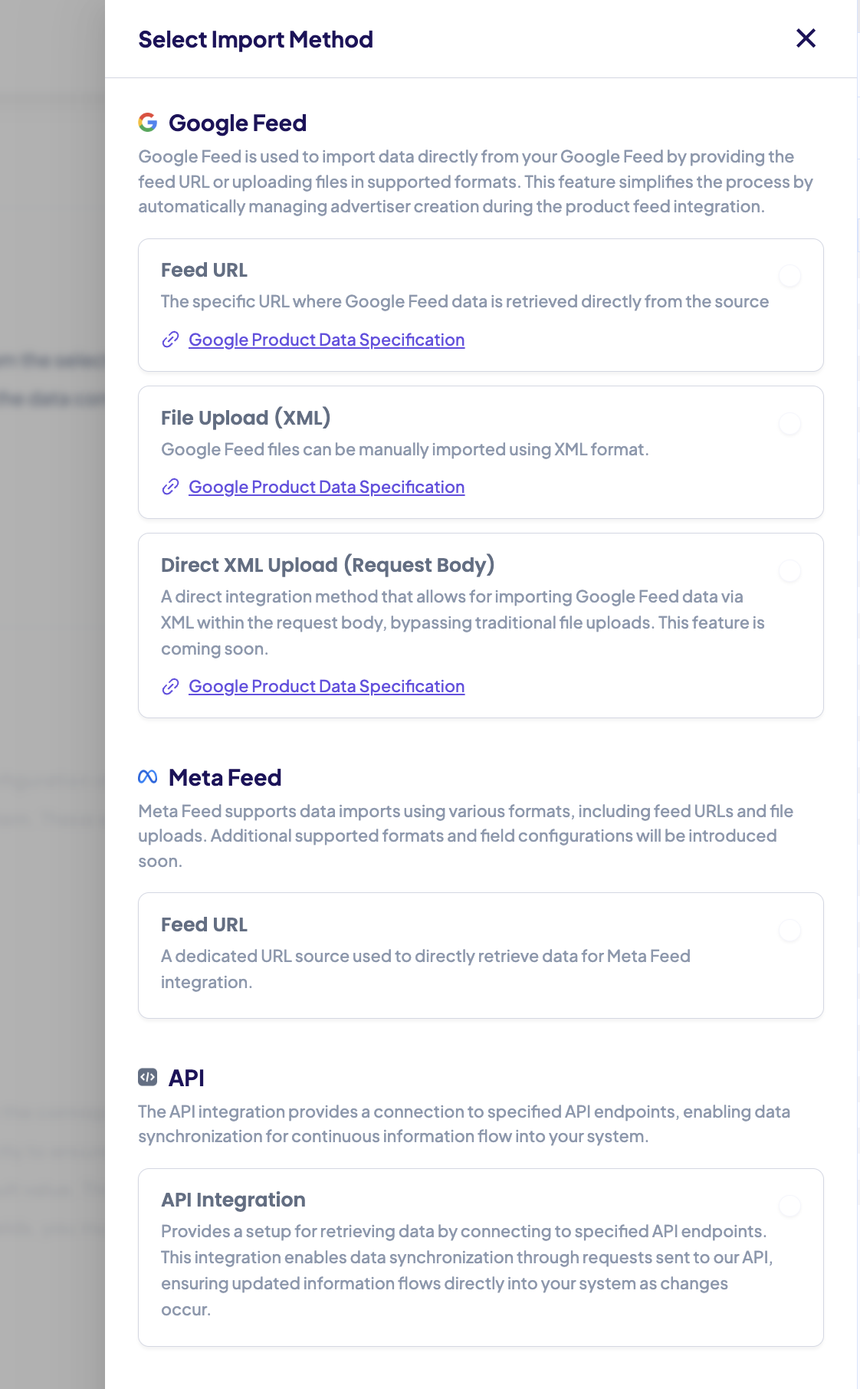Select Direct XML Upload radio button

pyautogui.click(x=789, y=570)
